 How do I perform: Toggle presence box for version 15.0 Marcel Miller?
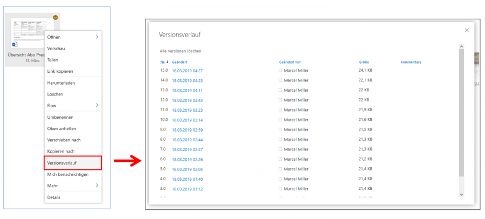(280, 70)
